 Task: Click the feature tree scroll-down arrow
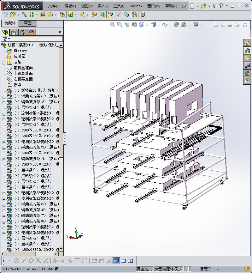(x=61, y=249)
